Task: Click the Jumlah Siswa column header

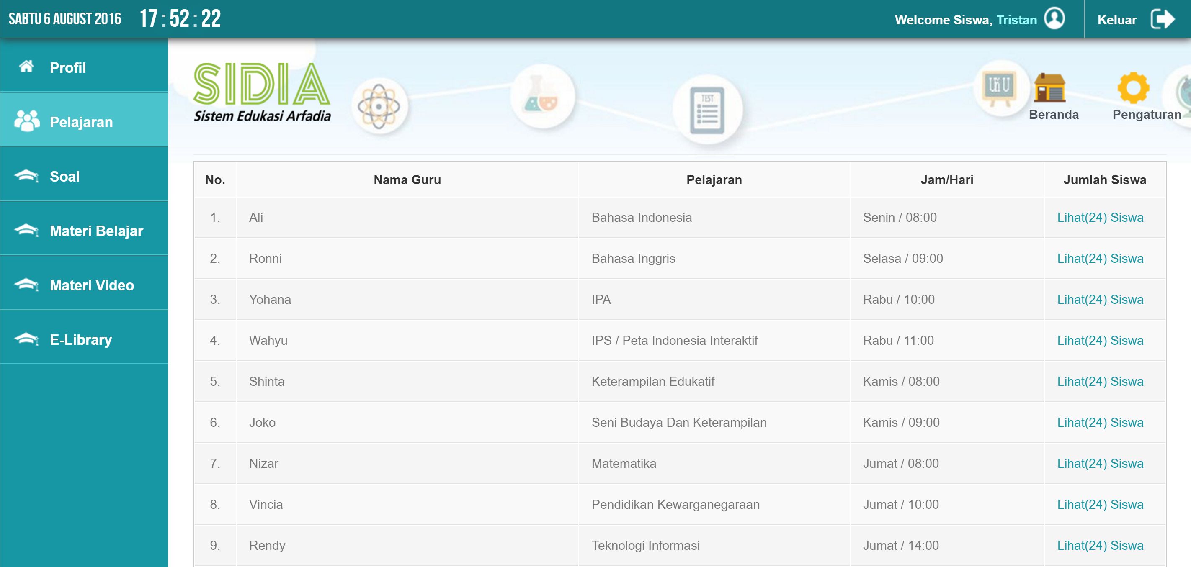Action: pyautogui.click(x=1105, y=180)
